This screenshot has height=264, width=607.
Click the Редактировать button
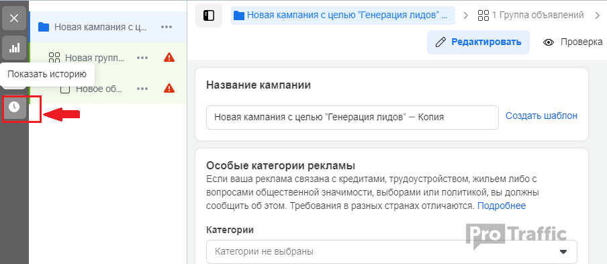tap(478, 42)
